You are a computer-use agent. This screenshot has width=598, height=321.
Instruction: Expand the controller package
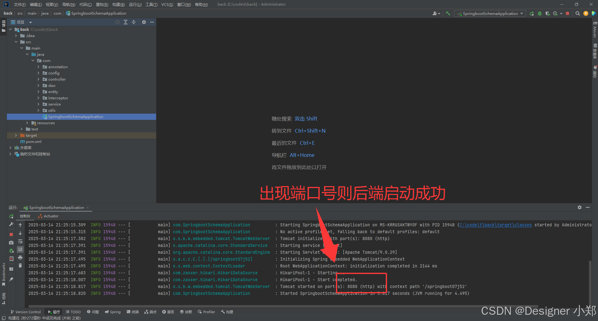click(39, 79)
